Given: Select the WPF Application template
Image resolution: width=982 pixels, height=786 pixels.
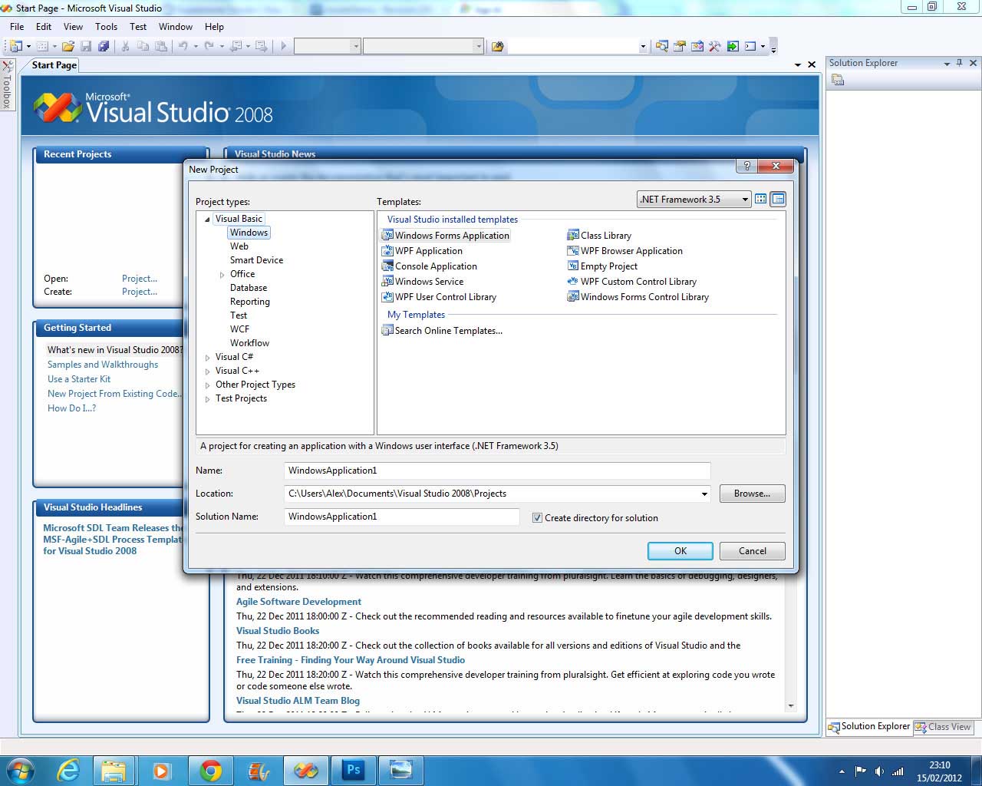Looking at the screenshot, I should [x=423, y=251].
